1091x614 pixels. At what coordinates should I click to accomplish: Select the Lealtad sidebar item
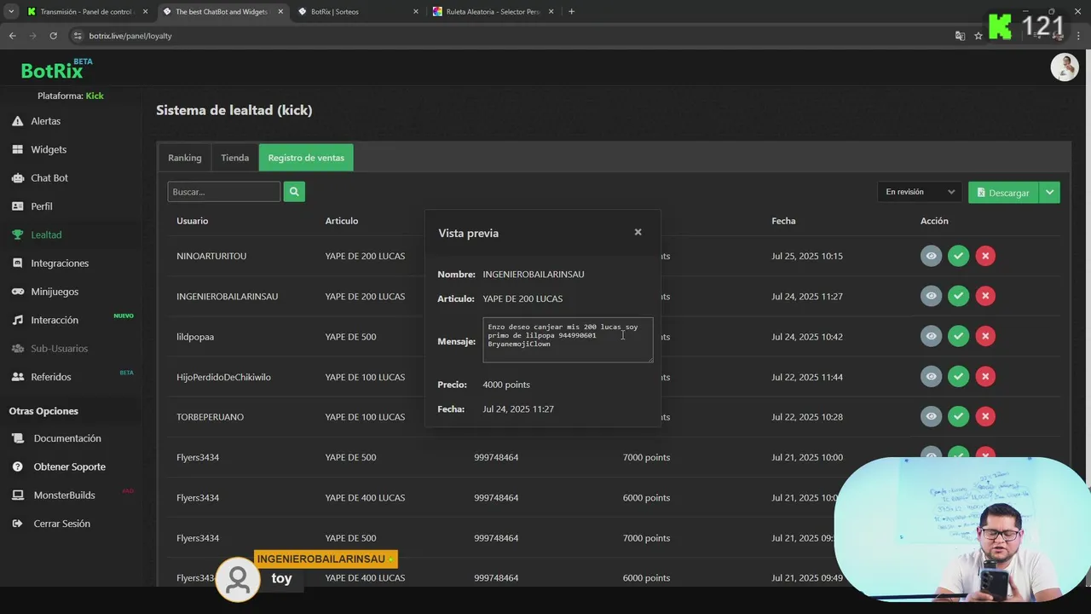(x=46, y=235)
